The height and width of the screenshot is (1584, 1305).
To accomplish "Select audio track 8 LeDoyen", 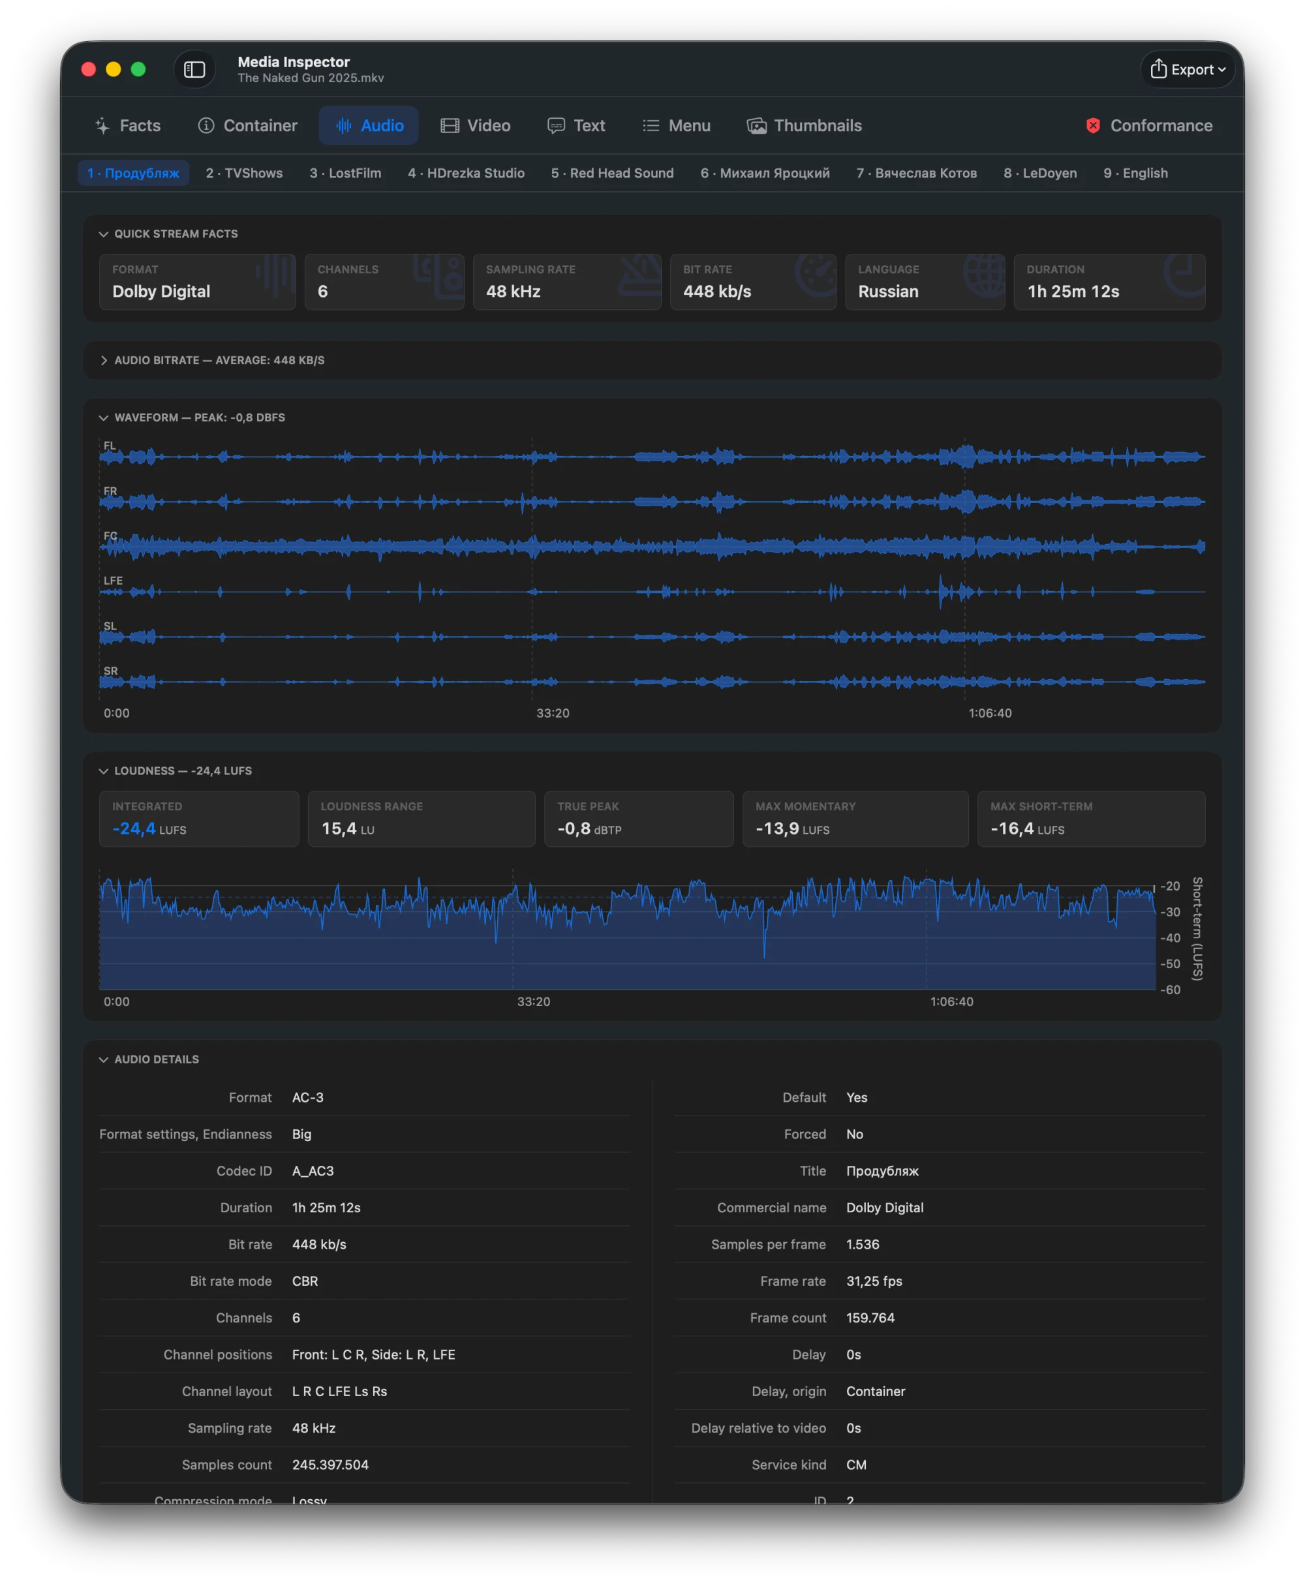I will pos(1039,173).
